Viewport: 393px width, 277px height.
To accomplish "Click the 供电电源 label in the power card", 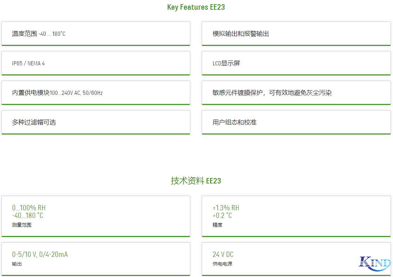I will click(x=222, y=264).
